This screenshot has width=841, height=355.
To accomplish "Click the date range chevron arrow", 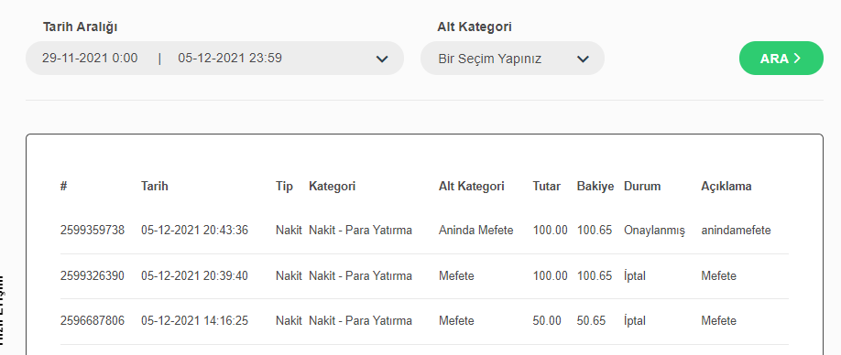I will tap(382, 59).
